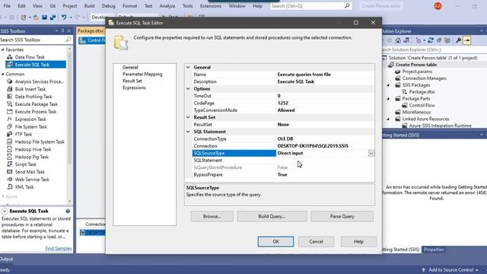The width and height of the screenshot is (487, 274).
Task: Select the BypassPrepare property row
Action: tap(283, 174)
